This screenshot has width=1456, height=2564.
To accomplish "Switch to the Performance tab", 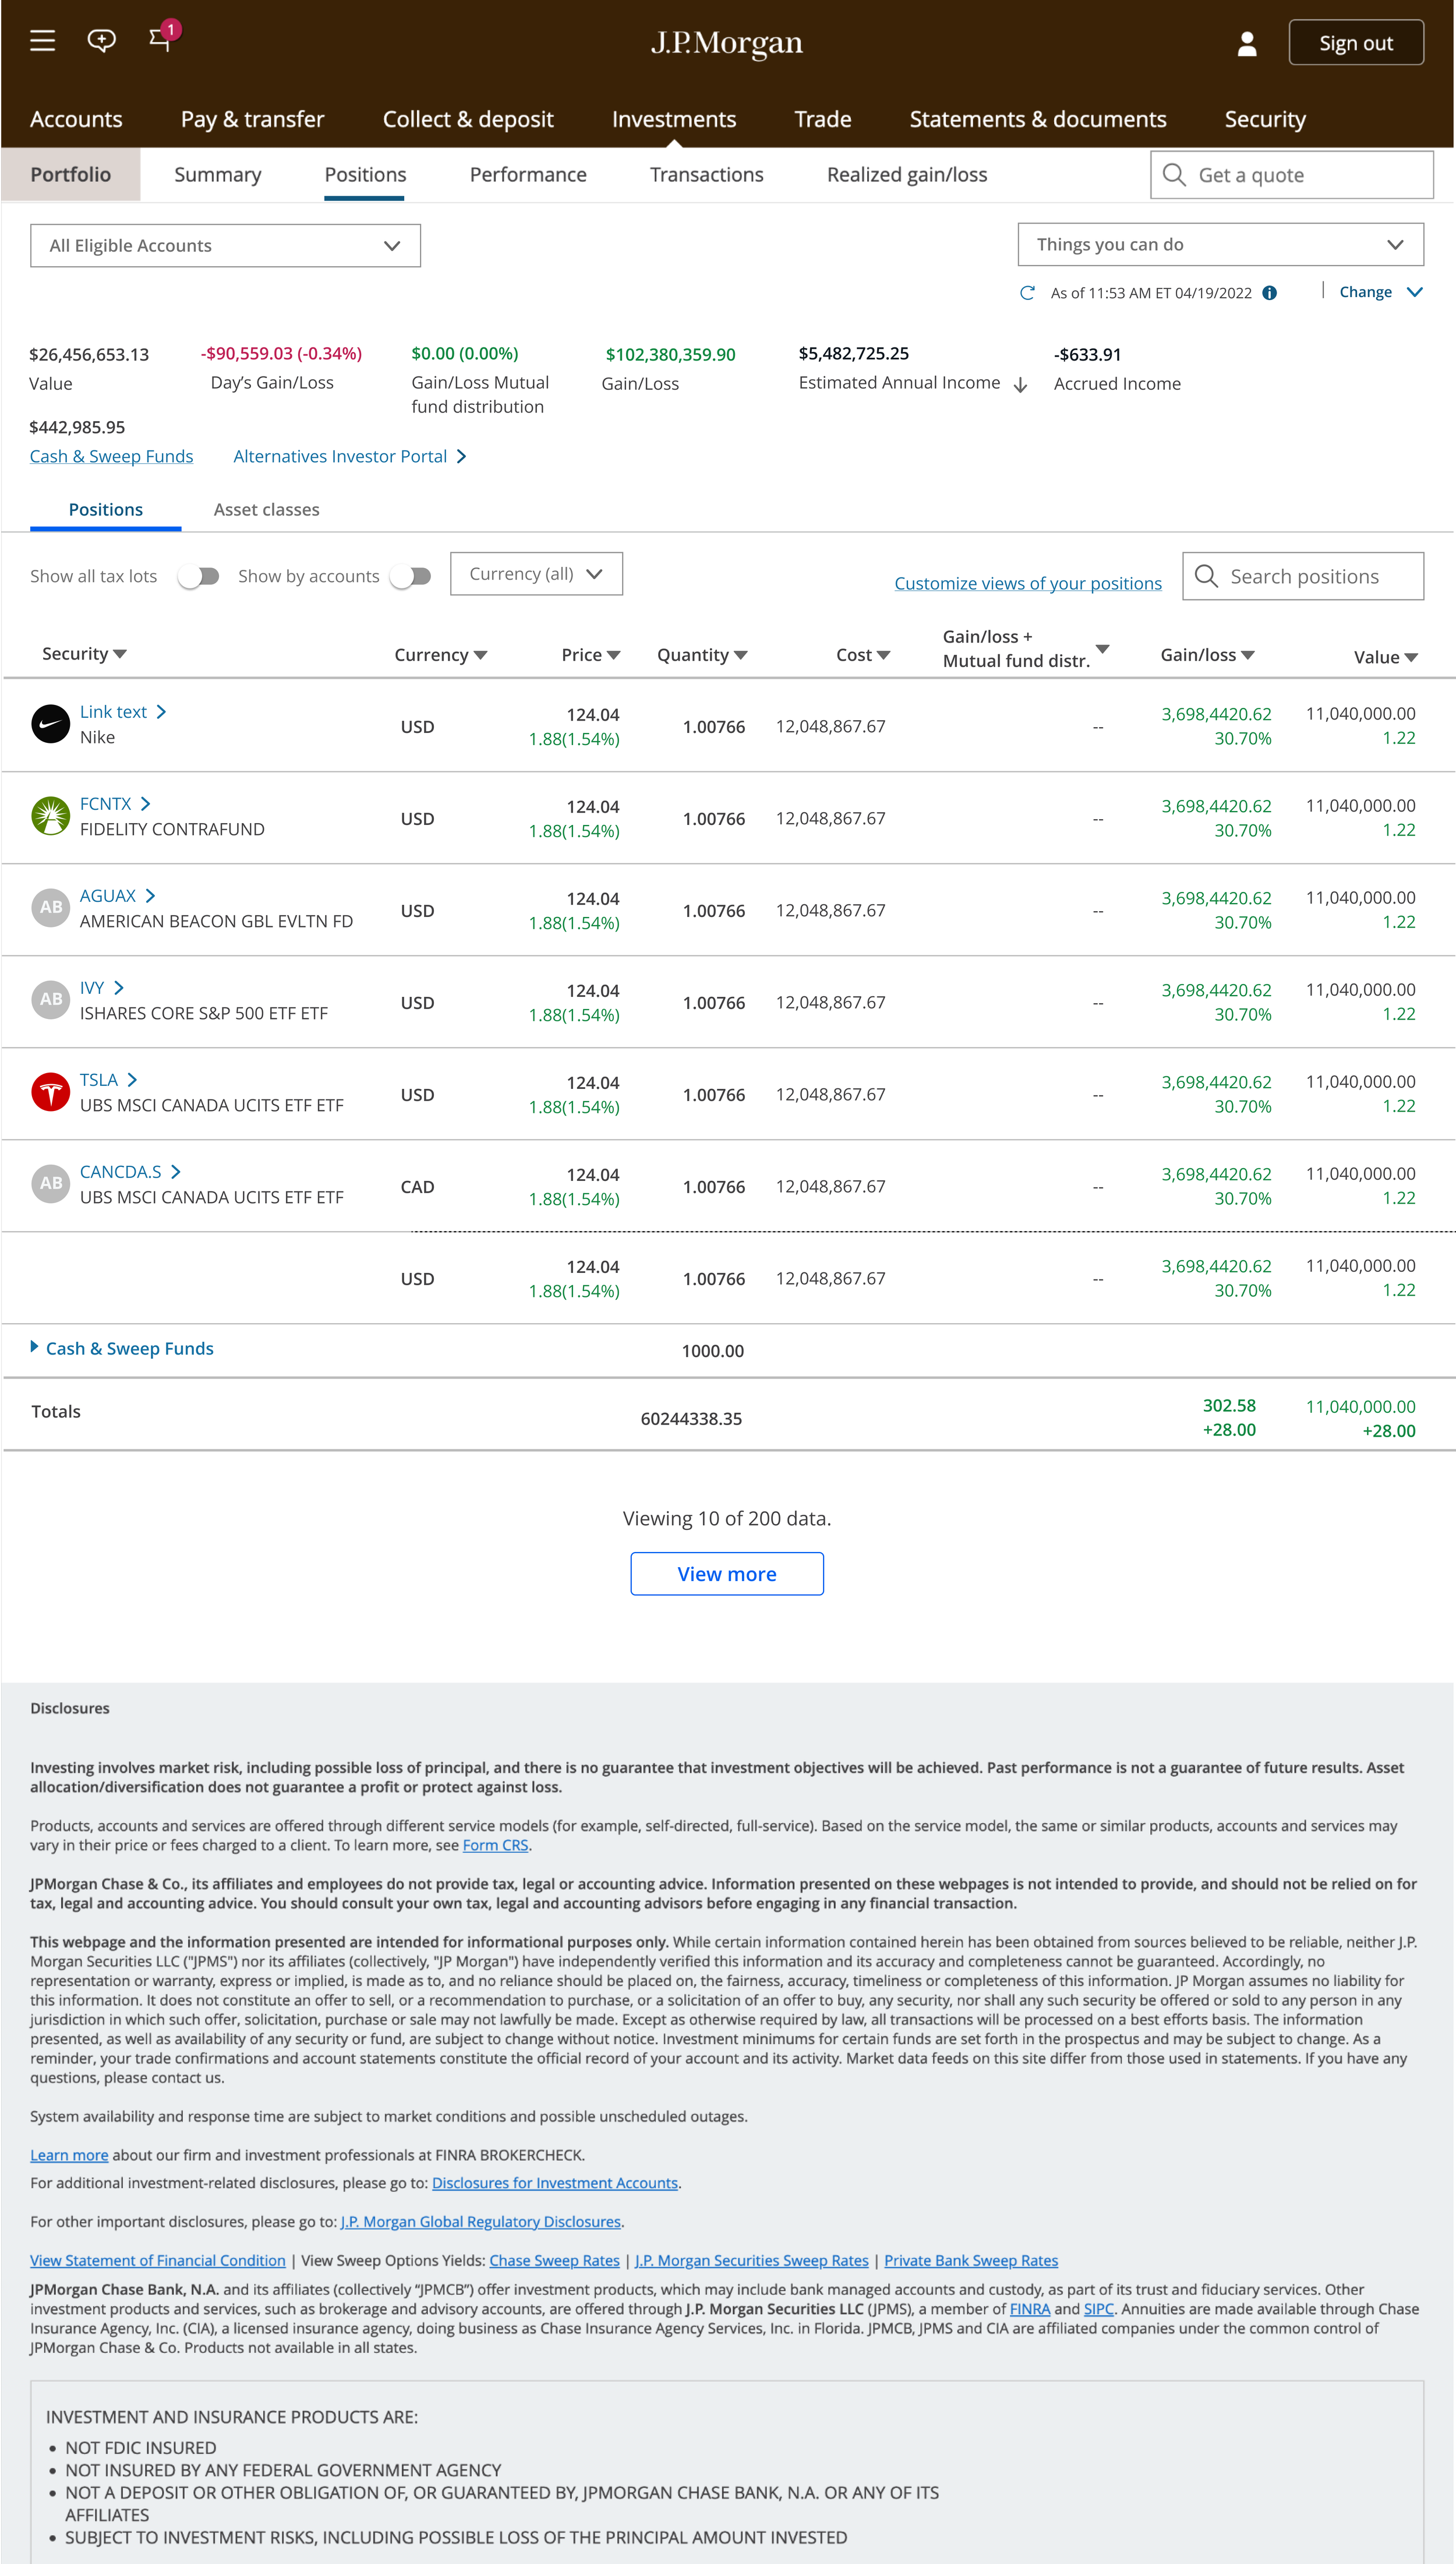I will 528,175.
